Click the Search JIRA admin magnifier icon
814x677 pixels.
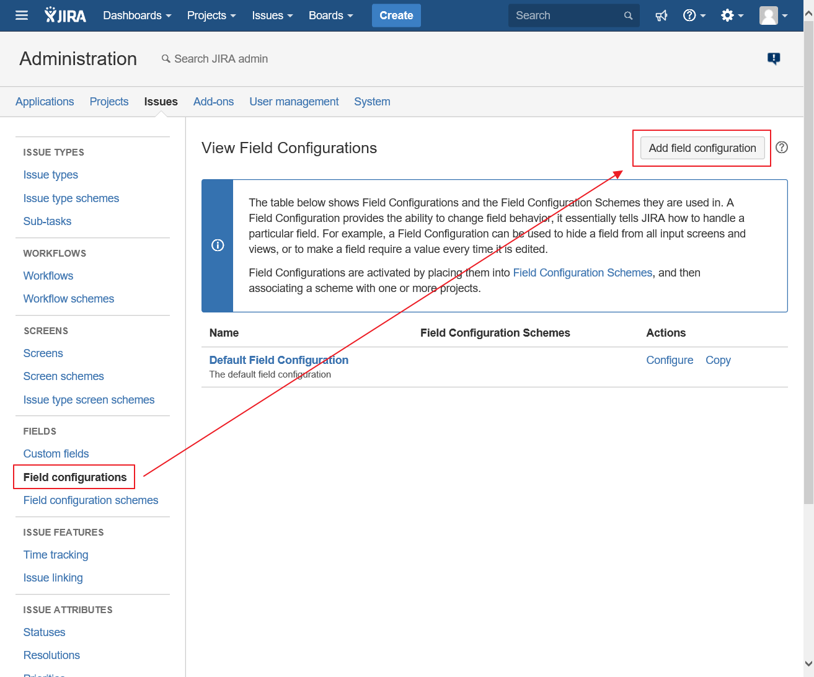click(x=166, y=58)
